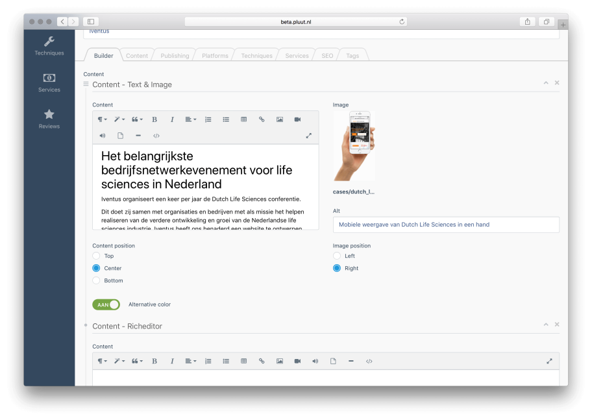The height and width of the screenshot is (420, 592).
Task: Insert file in Richeditor toolbar
Action: coord(333,361)
